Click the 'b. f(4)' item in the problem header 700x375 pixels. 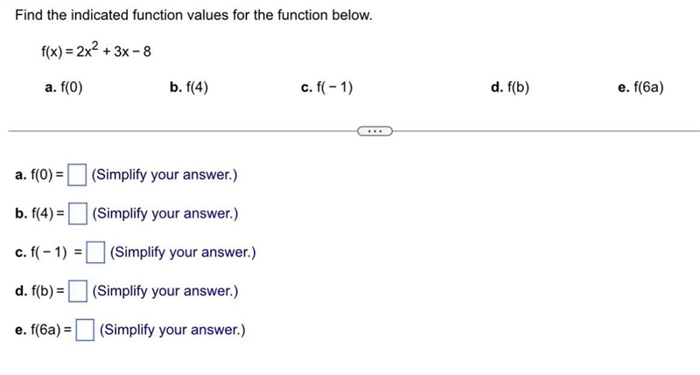(189, 87)
